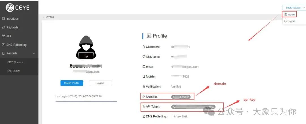The height and width of the screenshot is (124, 306).
Task: Click the Profile breadcrumb text
Action: click(x=50, y=17)
